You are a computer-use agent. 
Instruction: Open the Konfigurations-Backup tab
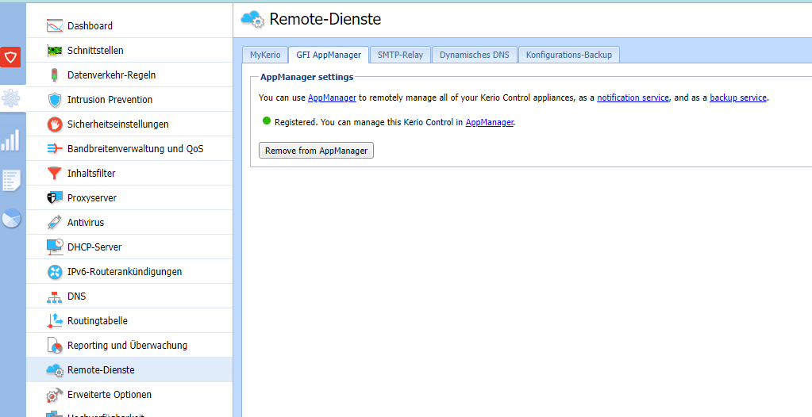569,55
